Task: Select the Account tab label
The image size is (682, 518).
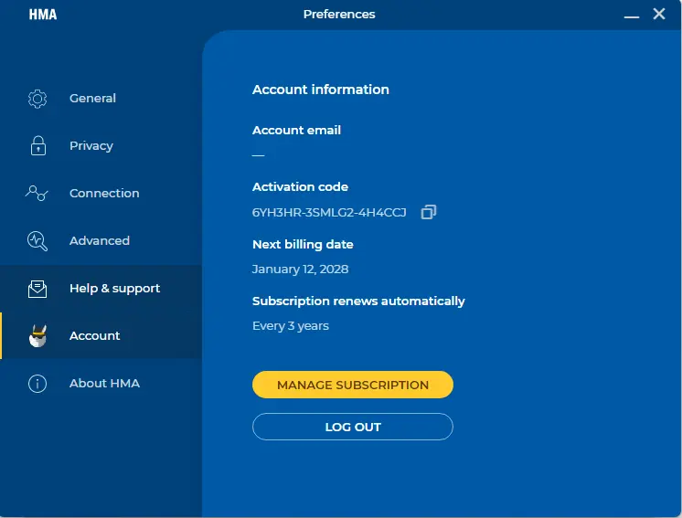Action: [95, 336]
